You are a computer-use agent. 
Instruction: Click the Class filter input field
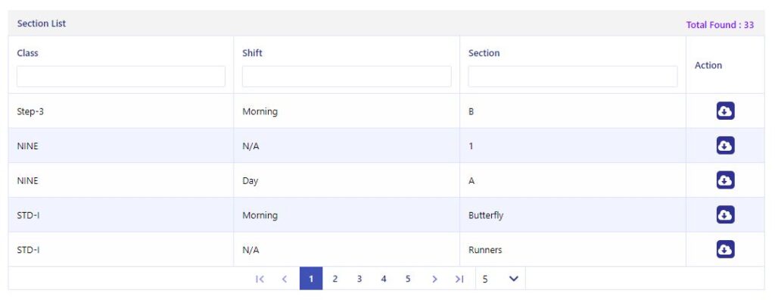click(x=121, y=77)
